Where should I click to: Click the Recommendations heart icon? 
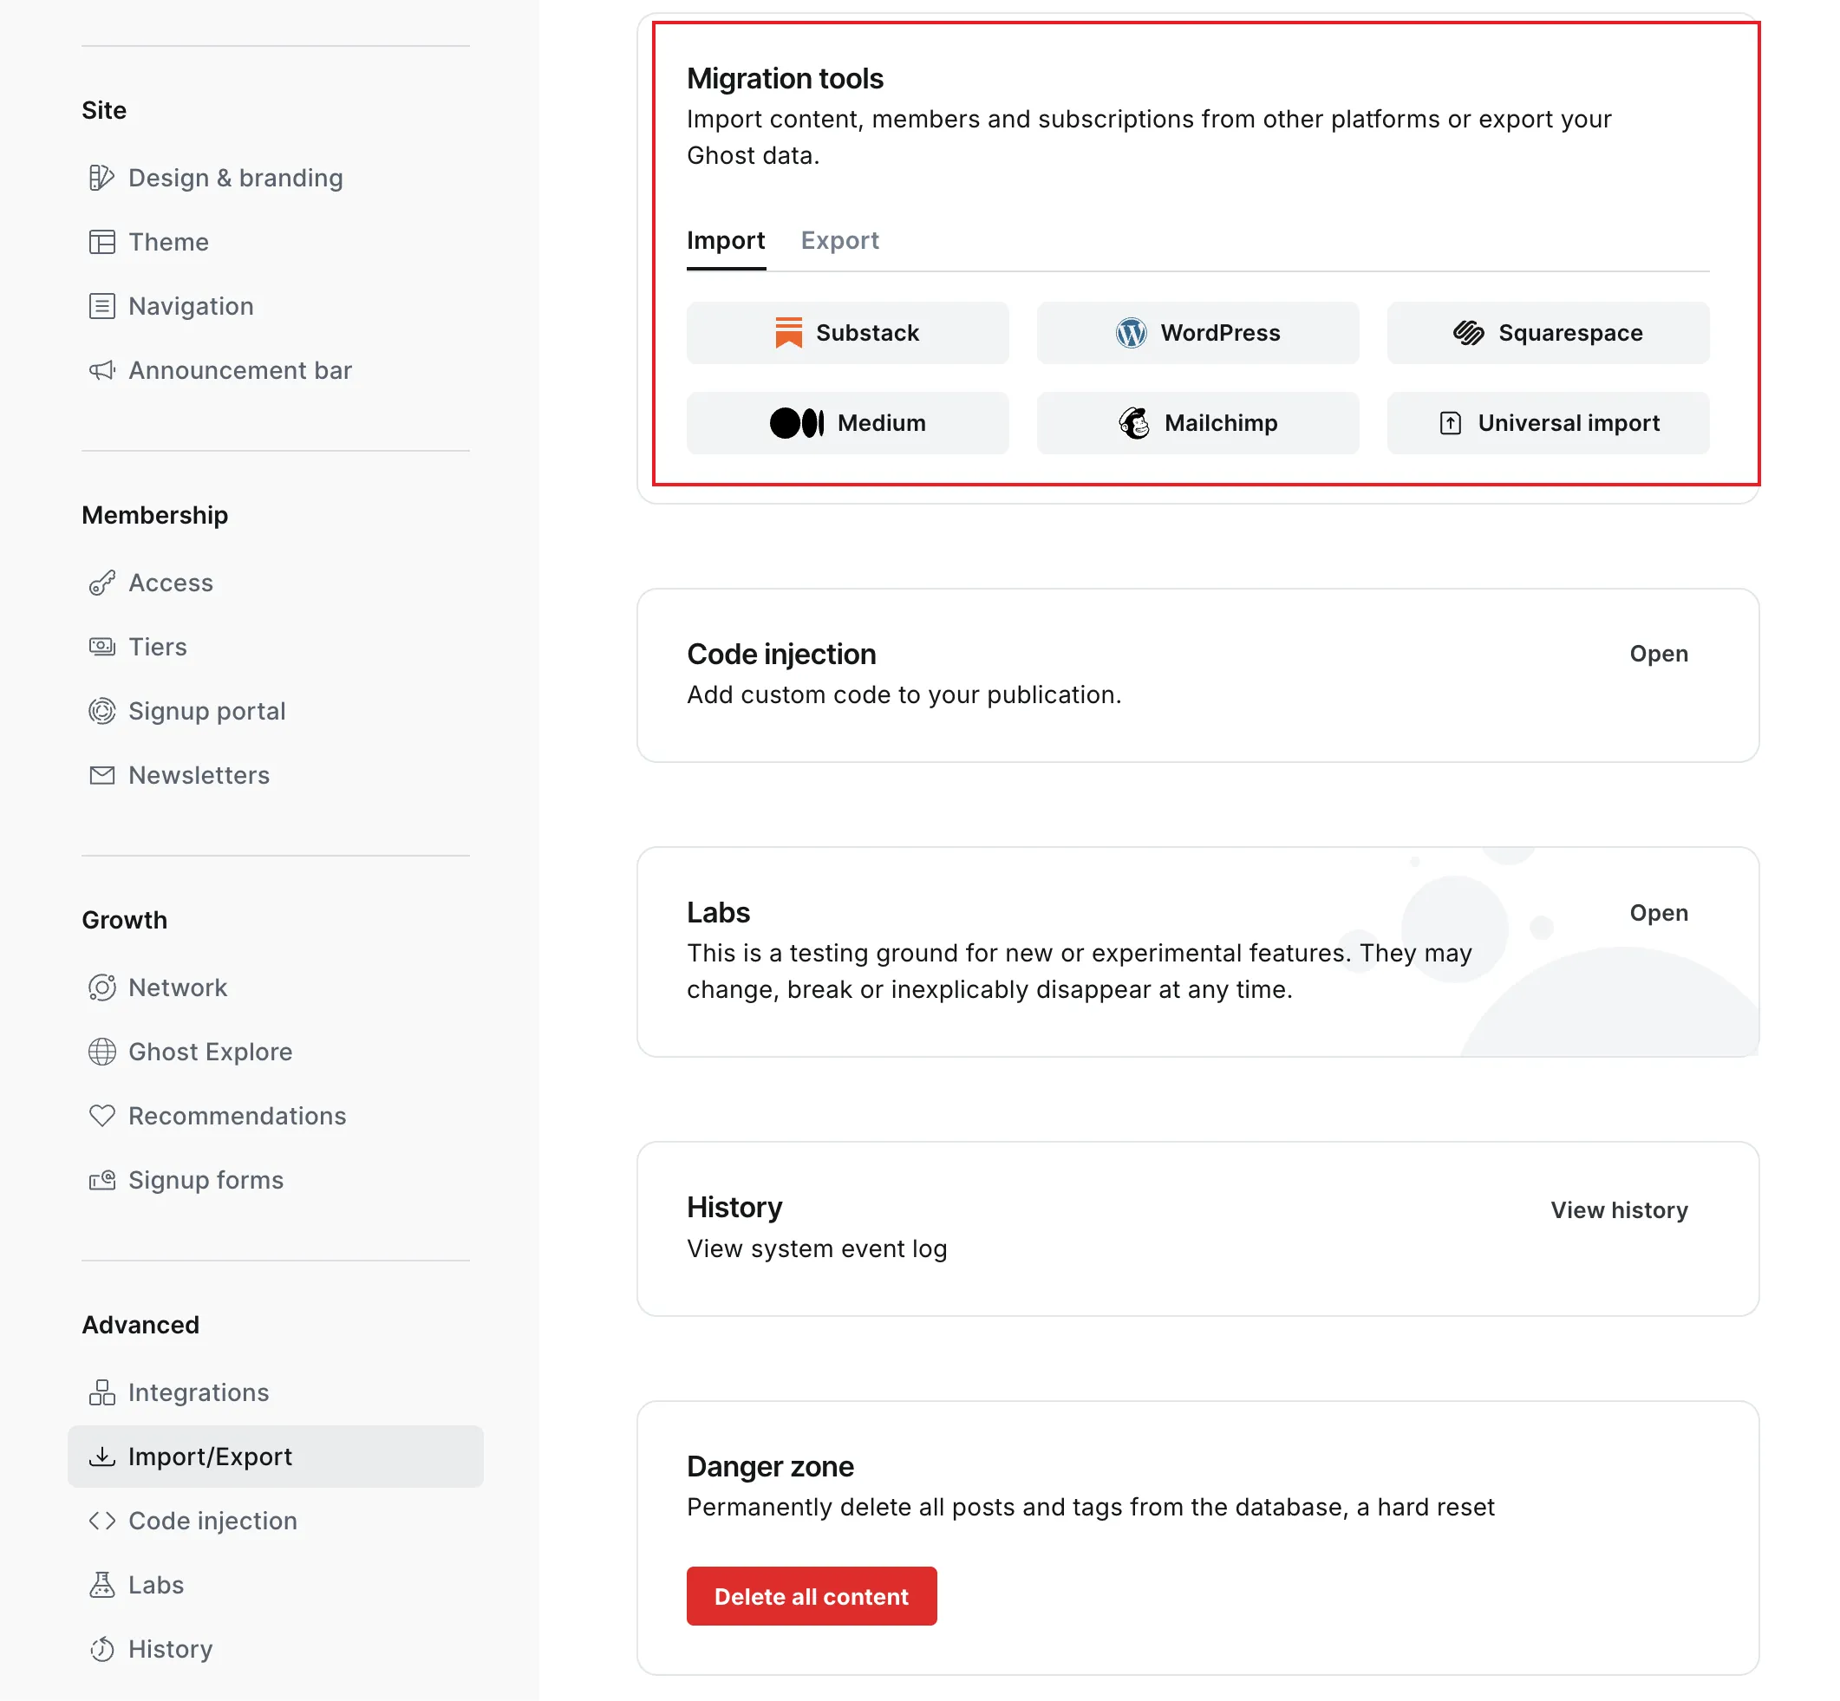(x=101, y=1116)
